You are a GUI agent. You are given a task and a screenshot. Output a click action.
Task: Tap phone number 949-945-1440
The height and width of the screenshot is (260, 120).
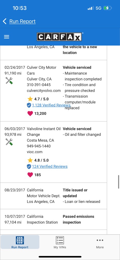[39, 146]
